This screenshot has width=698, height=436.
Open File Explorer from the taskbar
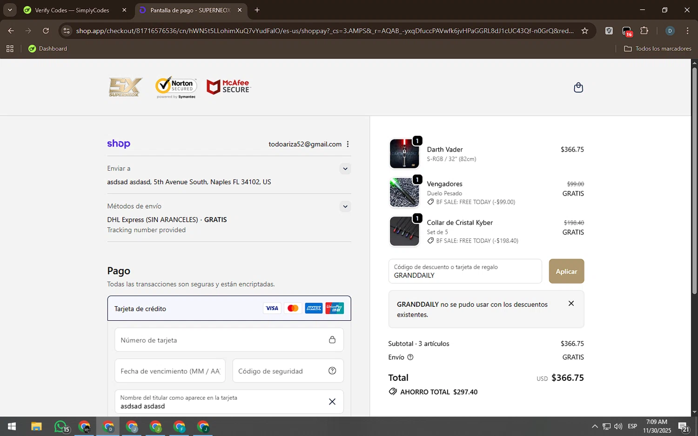pyautogui.click(x=36, y=426)
